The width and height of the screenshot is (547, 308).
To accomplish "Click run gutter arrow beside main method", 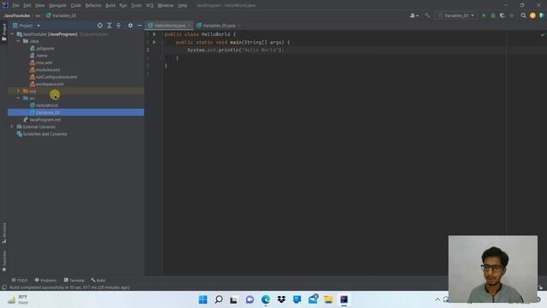I will [x=154, y=42].
